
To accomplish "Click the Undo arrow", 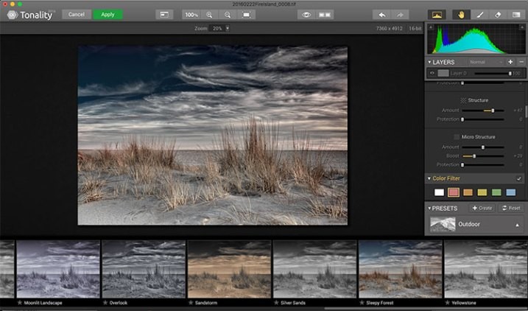I will (x=382, y=15).
